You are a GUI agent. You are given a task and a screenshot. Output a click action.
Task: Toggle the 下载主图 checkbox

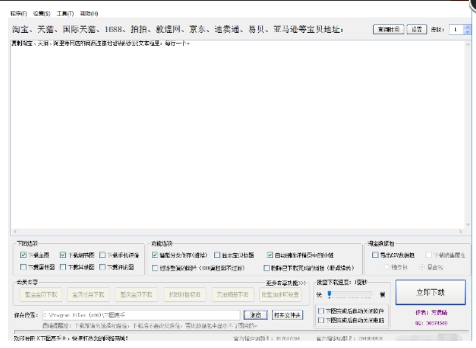coord(23,255)
